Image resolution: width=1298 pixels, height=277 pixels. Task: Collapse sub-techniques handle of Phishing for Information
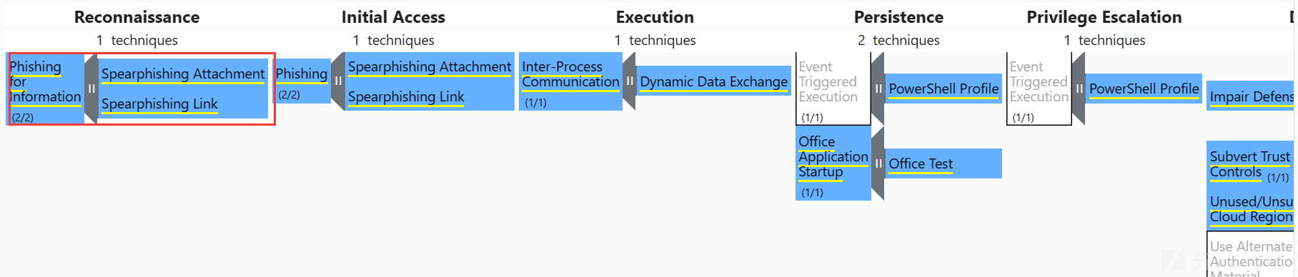coord(91,89)
